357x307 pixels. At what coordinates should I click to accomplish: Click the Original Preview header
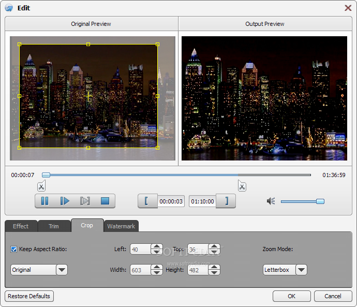[91, 24]
